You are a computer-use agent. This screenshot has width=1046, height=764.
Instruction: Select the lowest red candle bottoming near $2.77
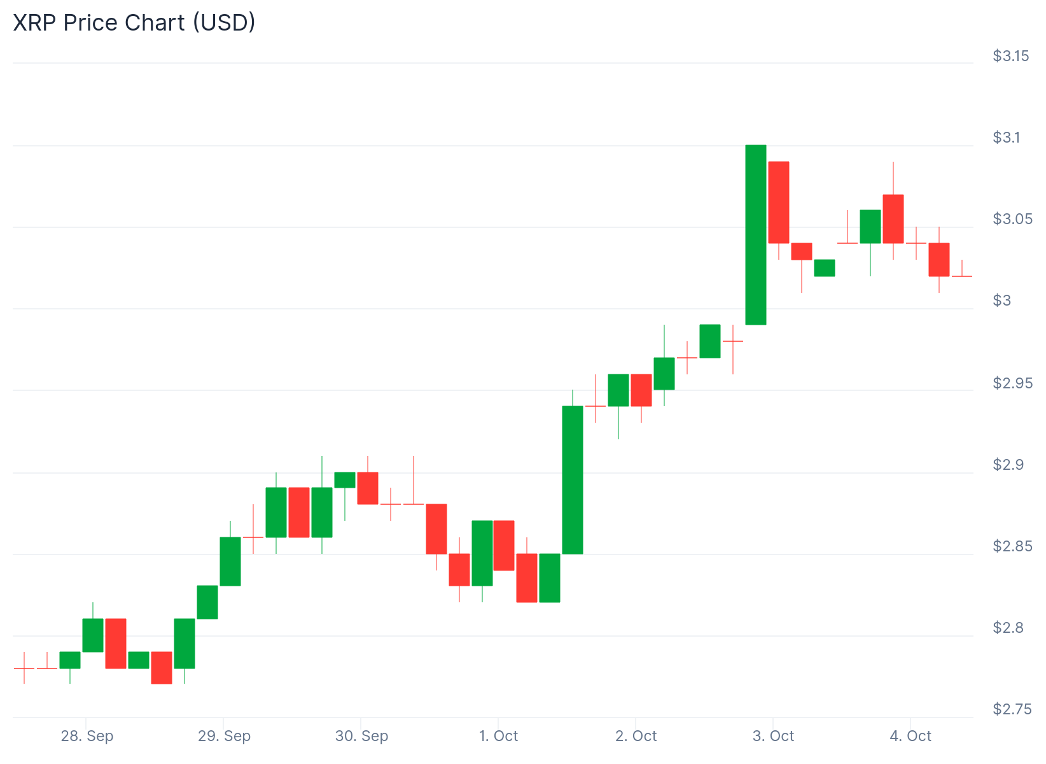[x=162, y=667]
